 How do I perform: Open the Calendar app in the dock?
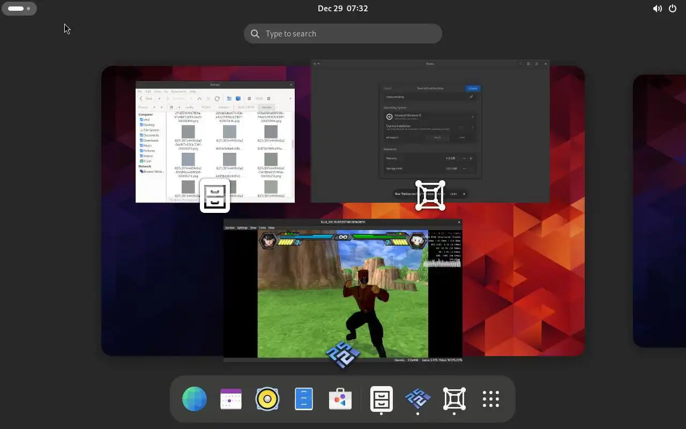pos(231,399)
